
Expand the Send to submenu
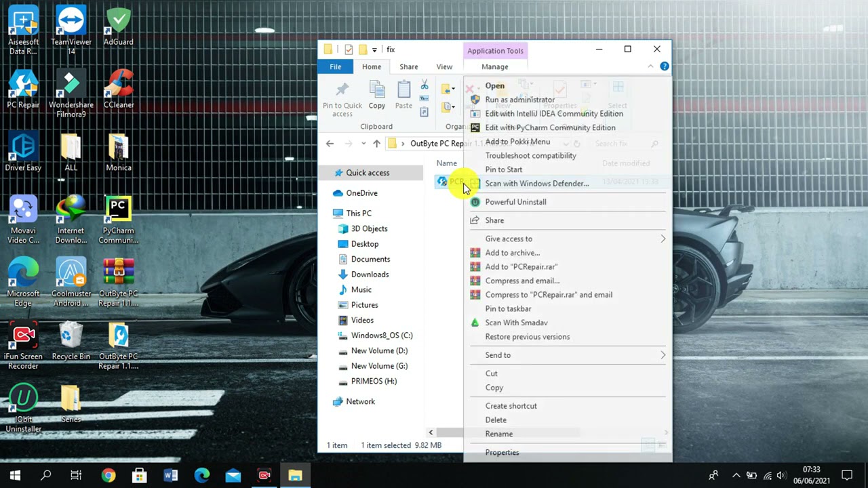pyautogui.click(x=568, y=355)
